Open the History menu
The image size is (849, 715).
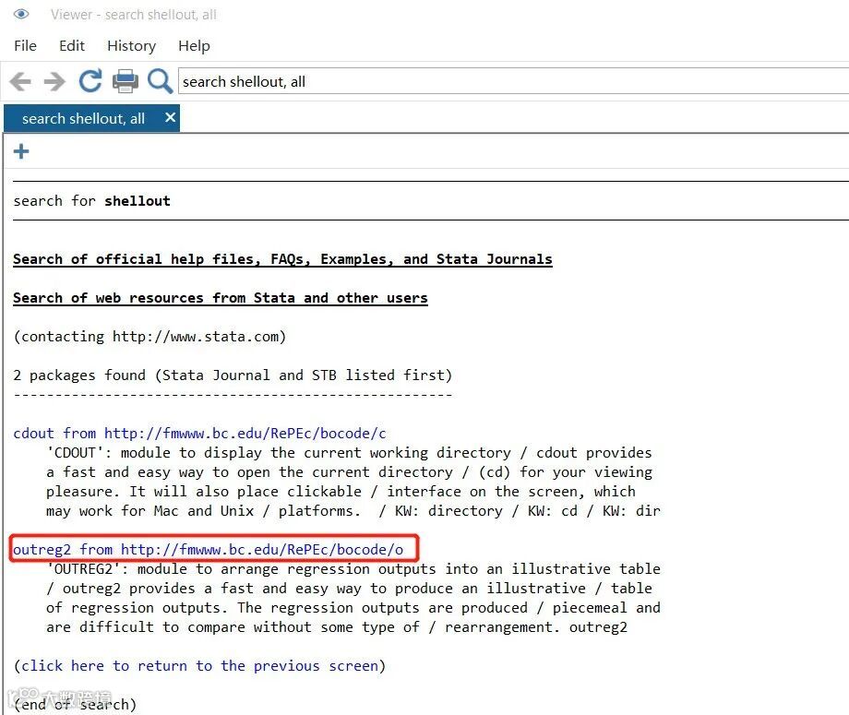[132, 46]
